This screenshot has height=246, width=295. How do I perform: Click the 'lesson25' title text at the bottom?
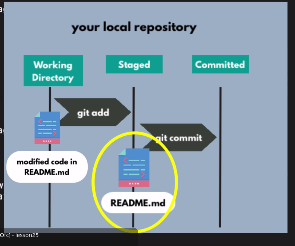coord(27,235)
